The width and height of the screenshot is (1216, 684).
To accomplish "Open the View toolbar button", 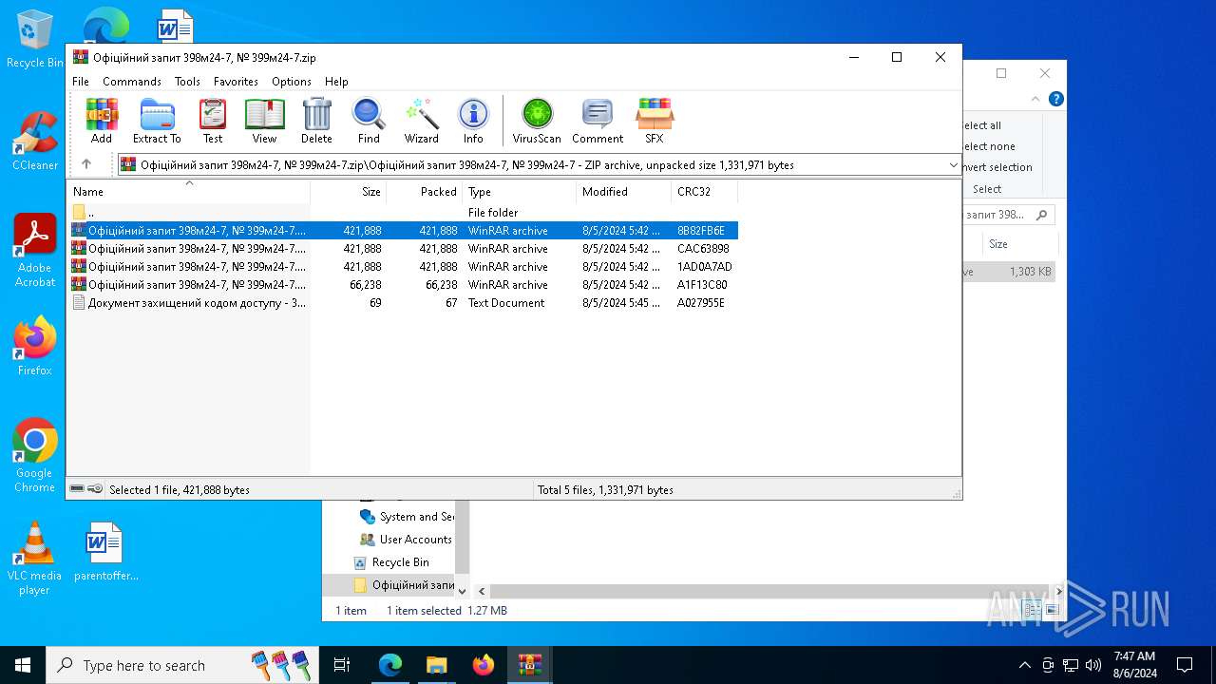I will [x=264, y=121].
